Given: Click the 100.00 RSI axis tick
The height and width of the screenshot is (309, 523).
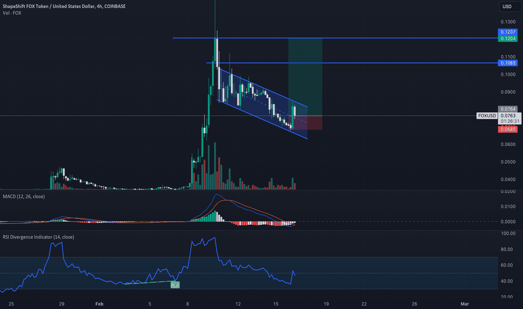Looking at the screenshot, I should coord(508,234).
